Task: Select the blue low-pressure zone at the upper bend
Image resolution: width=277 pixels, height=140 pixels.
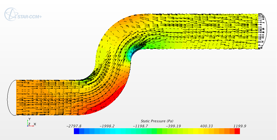Action: point(130,54)
